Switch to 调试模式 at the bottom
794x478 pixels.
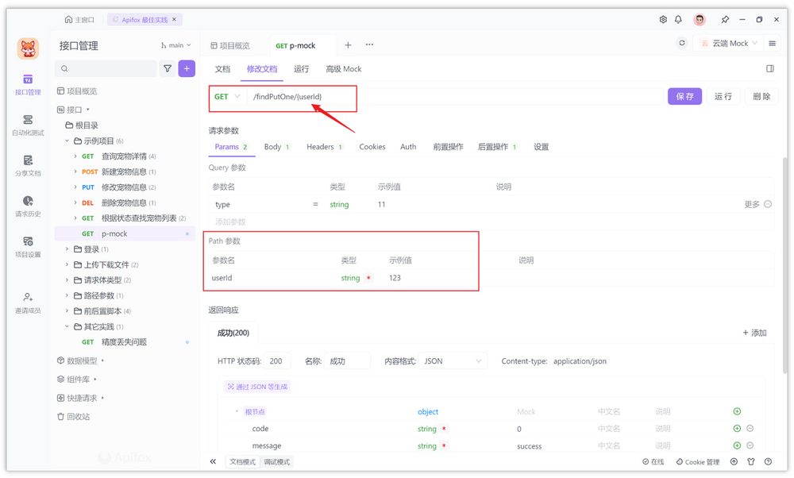point(276,462)
